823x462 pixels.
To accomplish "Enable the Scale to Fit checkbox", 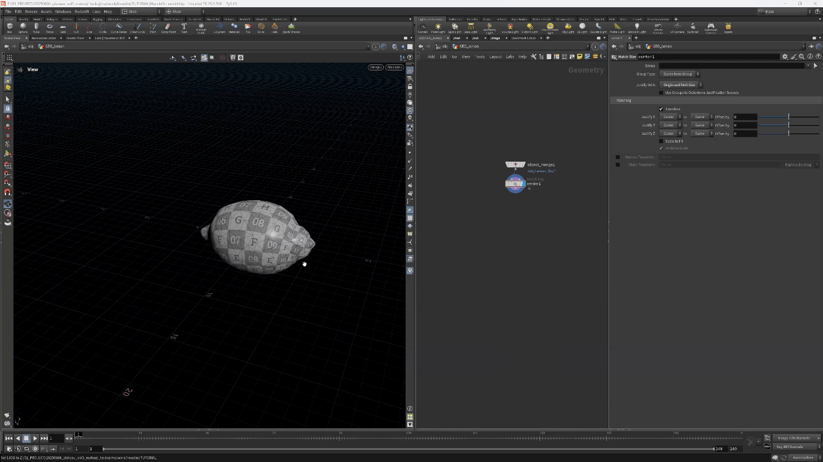I will (x=661, y=141).
